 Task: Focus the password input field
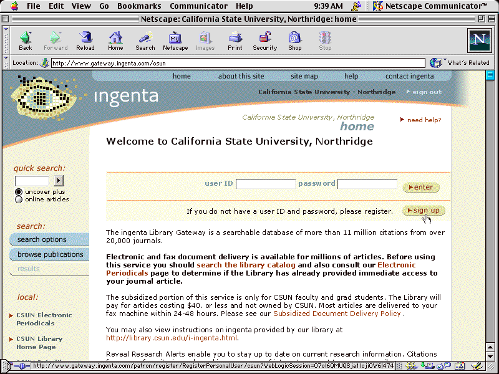[367, 184]
